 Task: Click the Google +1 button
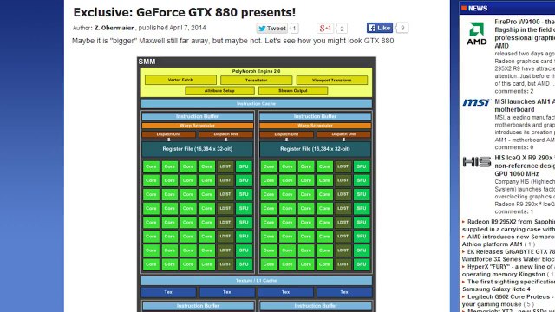click(x=325, y=29)
